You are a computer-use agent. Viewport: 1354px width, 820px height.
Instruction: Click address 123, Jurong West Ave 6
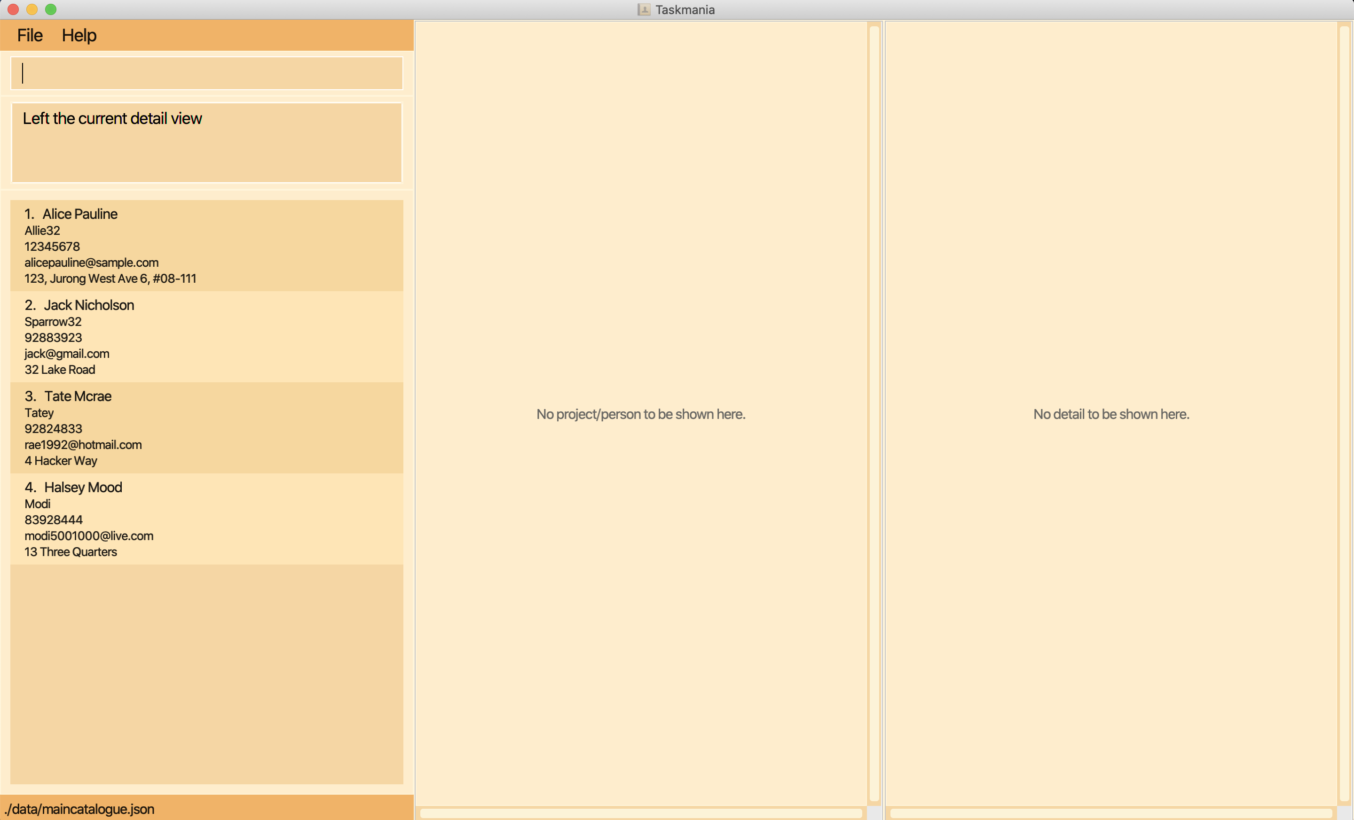(110, 278)
